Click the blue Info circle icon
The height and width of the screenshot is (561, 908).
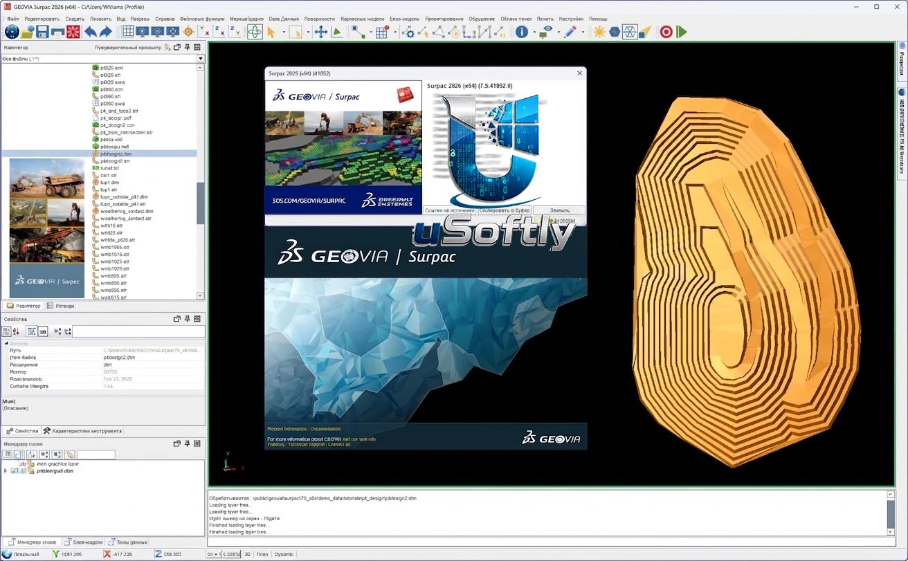pyautogui.click(x=522, y=32)
